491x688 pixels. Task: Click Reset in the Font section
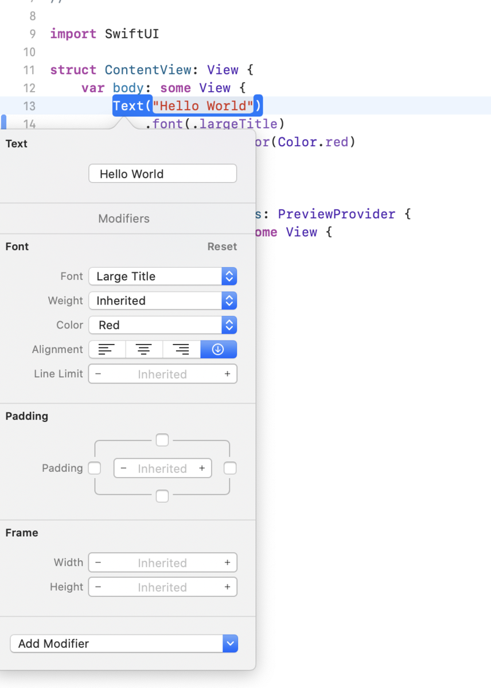(222, 247)
